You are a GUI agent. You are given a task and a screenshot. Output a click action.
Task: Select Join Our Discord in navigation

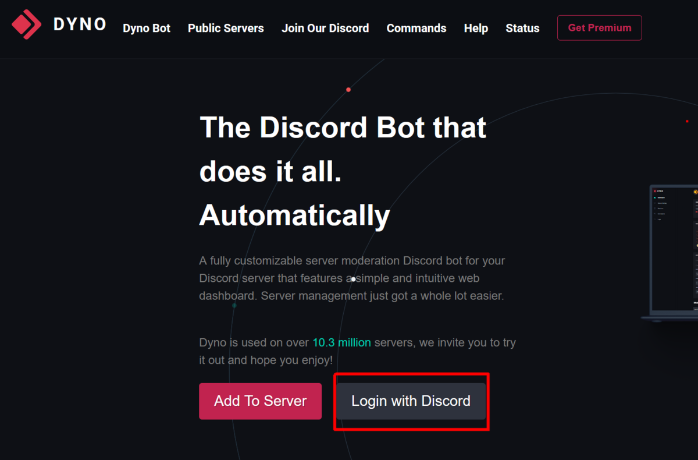click(325, 28)
